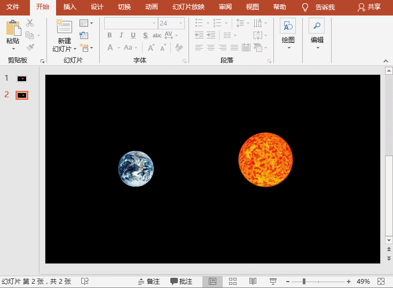Click the Text Direction icon
The height and width of the screenshot is (288, 393).
point(258,23)
